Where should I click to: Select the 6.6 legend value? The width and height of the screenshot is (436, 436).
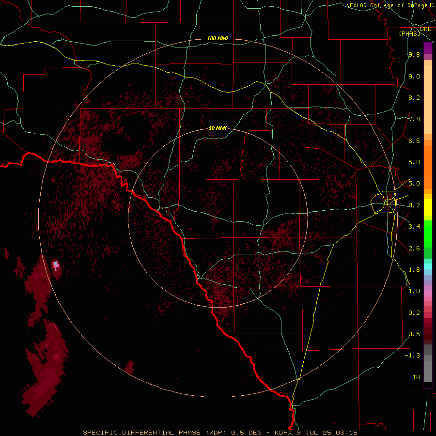click(x=414, y=140)
